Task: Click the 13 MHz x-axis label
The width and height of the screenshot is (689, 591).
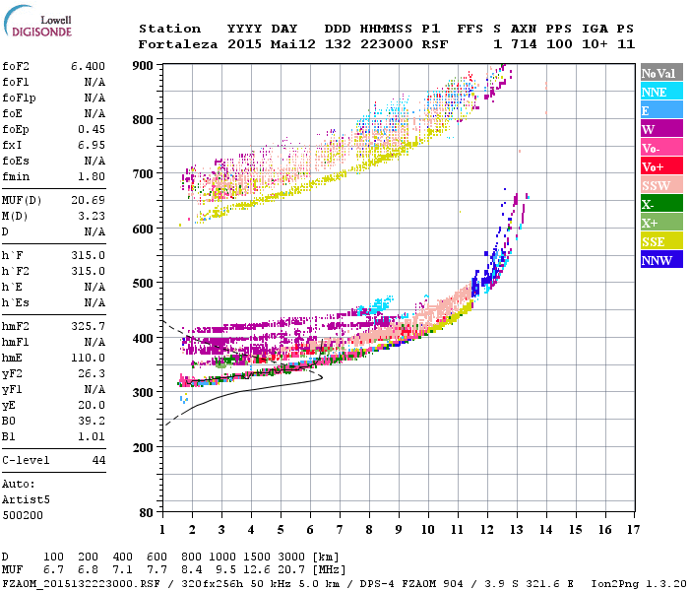Action: pyautogui.click(x=517, y=530)
